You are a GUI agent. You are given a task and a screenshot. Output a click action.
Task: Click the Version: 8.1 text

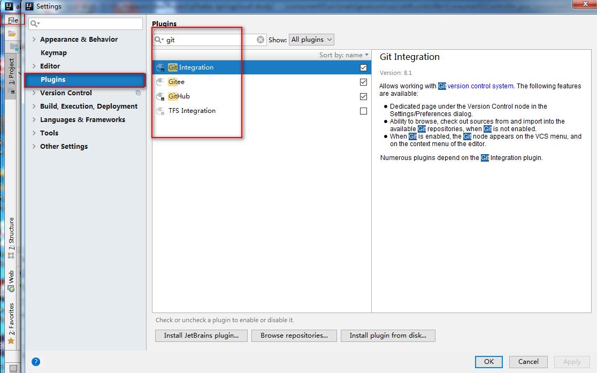pos(395,73)
